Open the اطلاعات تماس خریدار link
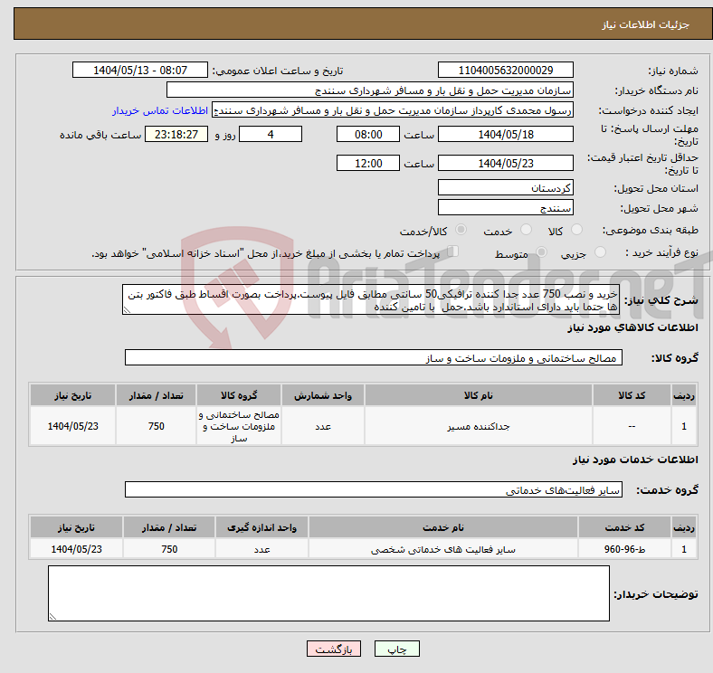Viewport: 713px width, 673px height. pos(160,110)
